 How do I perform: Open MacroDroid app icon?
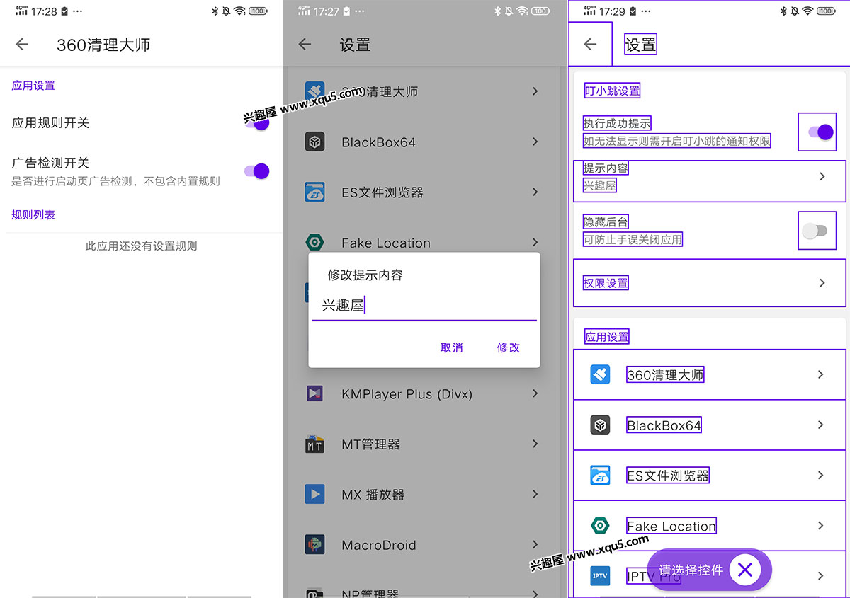coord(314,545)
